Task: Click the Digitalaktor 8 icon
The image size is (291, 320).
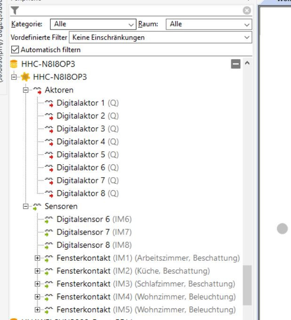Action: [49, 194]
